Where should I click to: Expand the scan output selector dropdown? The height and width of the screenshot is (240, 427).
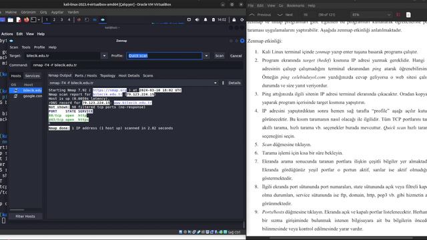(x=216, y=83)
